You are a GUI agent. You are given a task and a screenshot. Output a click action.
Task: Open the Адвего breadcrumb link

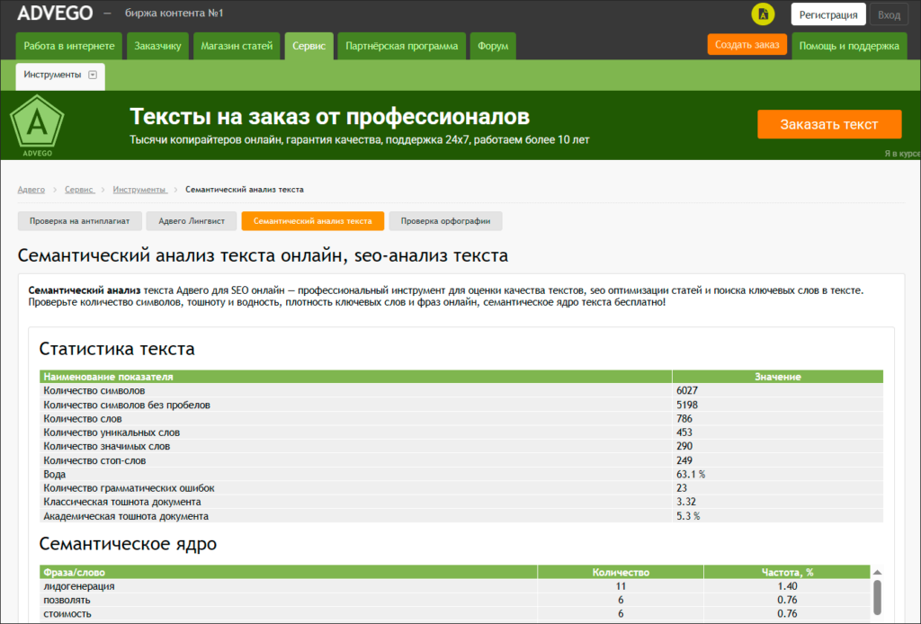31,190
